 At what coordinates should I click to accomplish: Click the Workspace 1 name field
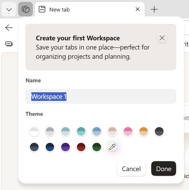[101, 97]
